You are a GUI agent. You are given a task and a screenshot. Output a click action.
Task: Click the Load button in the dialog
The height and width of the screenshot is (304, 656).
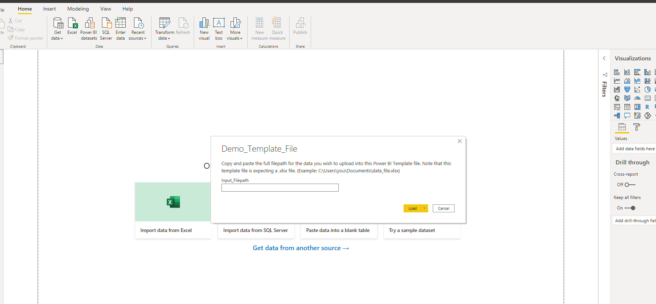pyautogui.click(x=412, y=208)
